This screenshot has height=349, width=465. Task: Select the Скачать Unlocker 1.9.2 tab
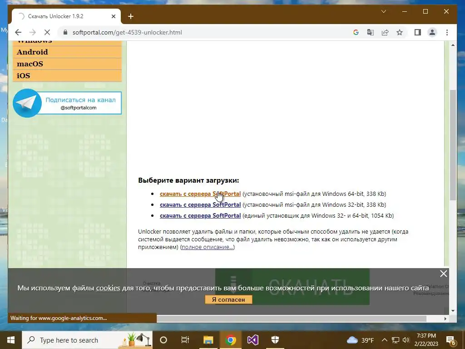[66, 16]
